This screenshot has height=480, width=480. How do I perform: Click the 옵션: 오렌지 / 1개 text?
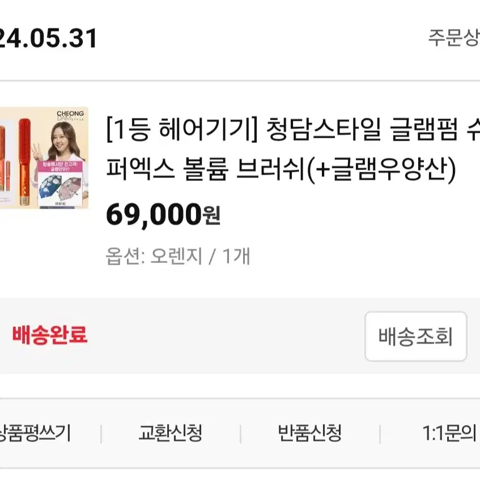(x=178, y=256)
